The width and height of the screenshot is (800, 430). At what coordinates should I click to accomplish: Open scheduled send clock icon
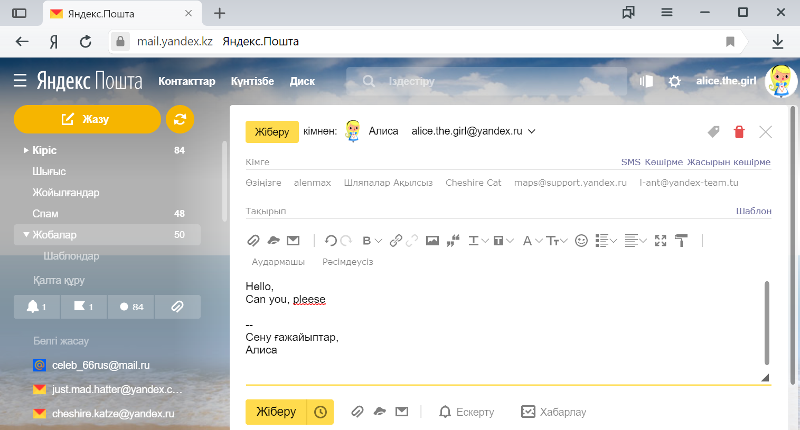click(x=321, y=412)
